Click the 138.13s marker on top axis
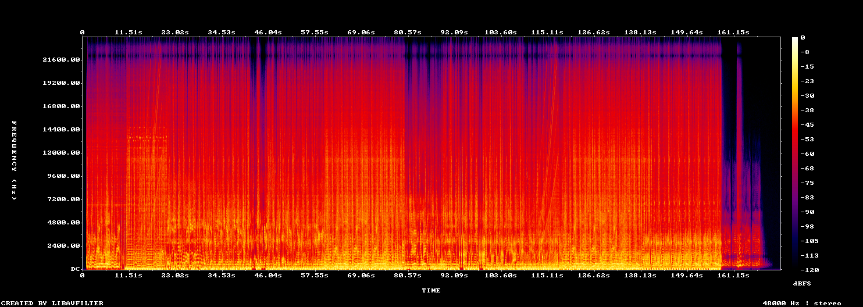 640,32
